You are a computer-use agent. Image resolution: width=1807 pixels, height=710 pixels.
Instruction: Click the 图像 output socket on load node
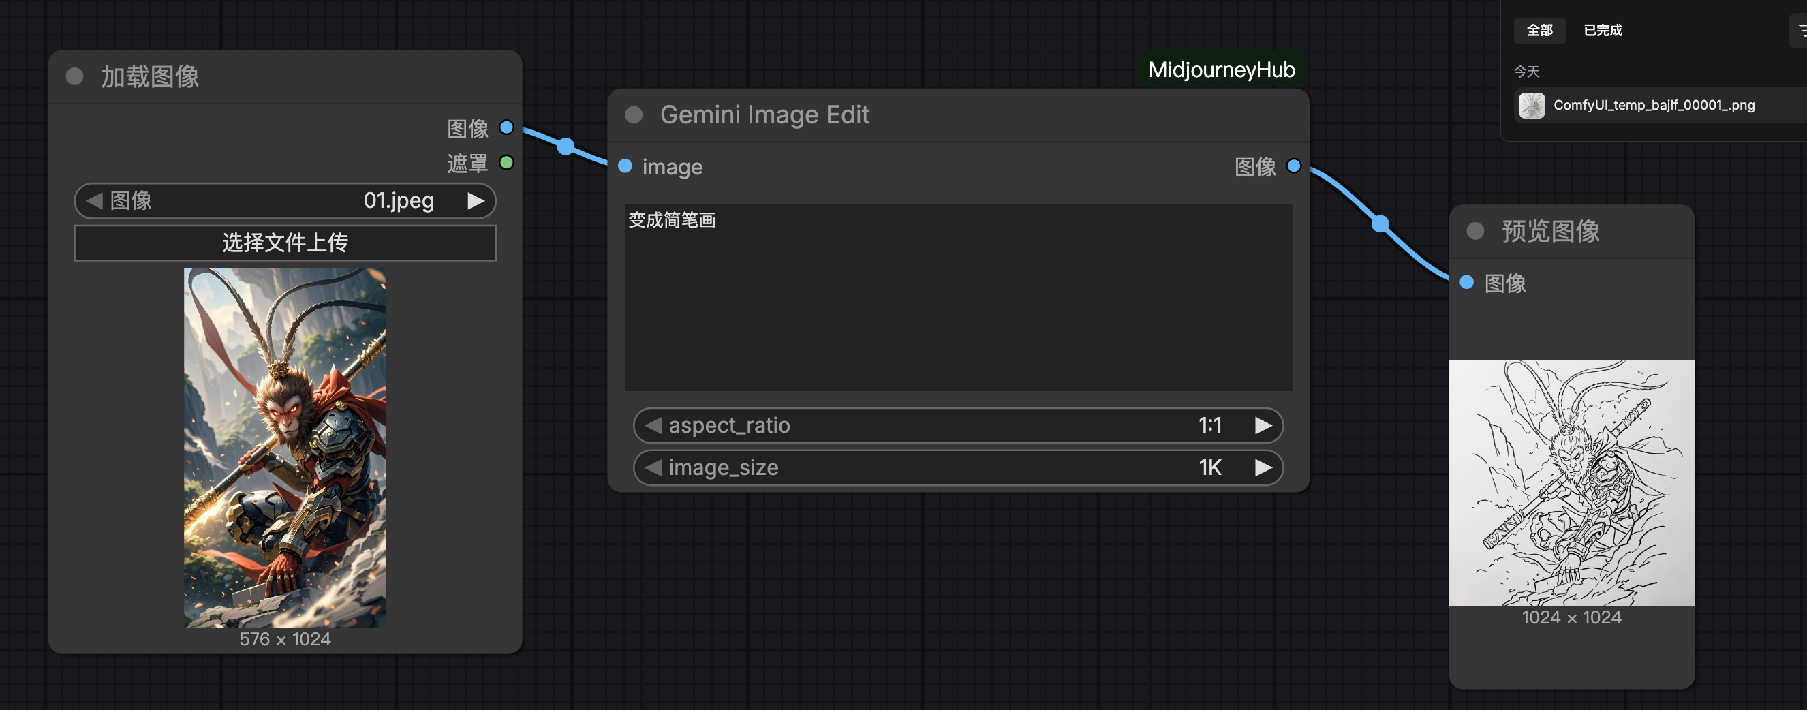coord(506,127)
